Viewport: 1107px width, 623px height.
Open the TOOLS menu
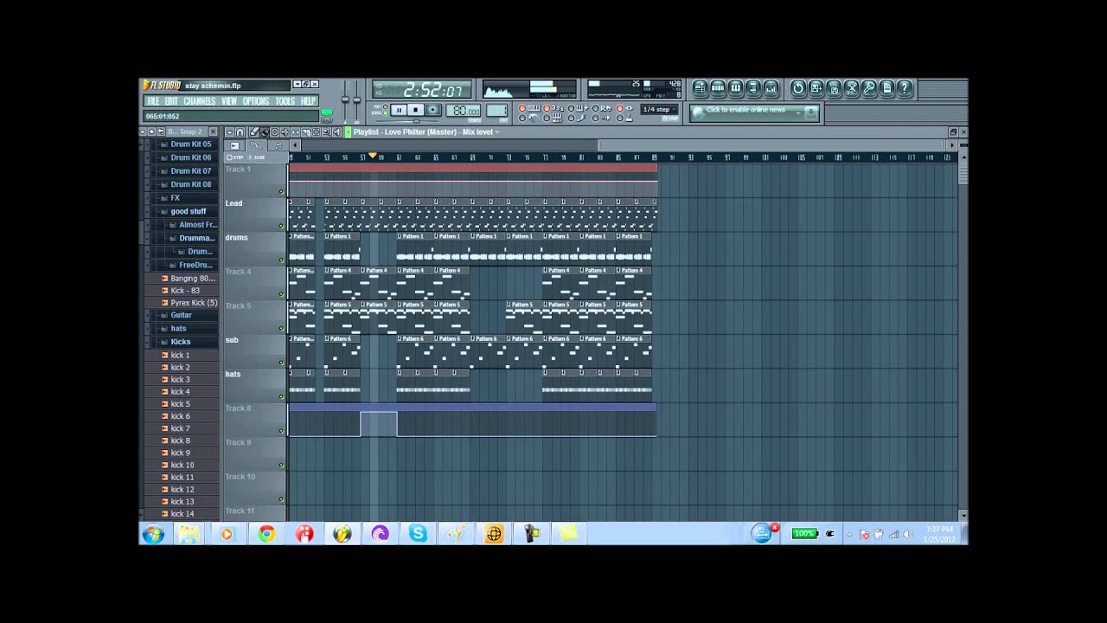285,101
